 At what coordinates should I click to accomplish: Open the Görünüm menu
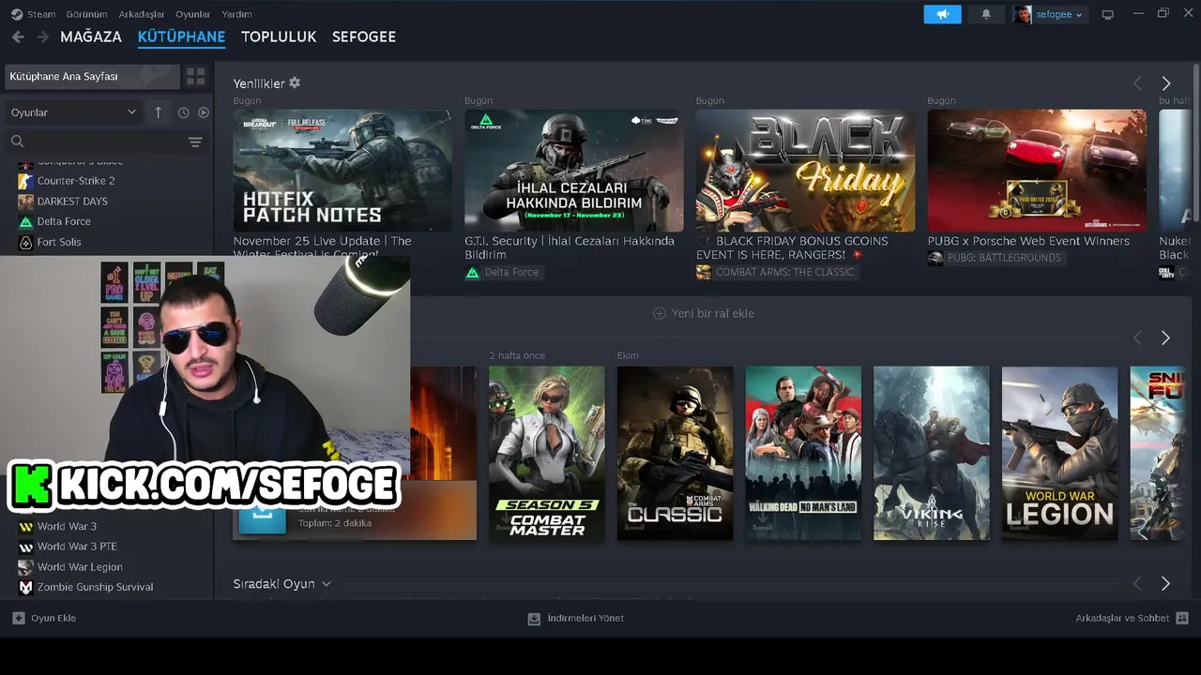point(86,14)
